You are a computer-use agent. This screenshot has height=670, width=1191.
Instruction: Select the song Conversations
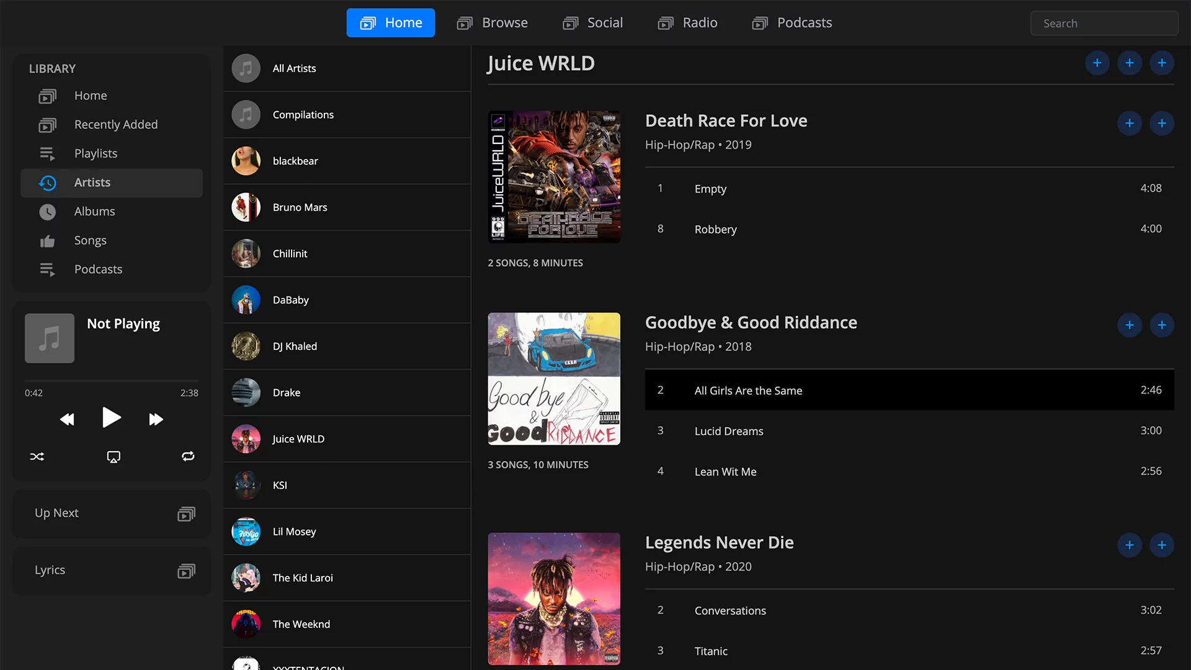[909, 610]
